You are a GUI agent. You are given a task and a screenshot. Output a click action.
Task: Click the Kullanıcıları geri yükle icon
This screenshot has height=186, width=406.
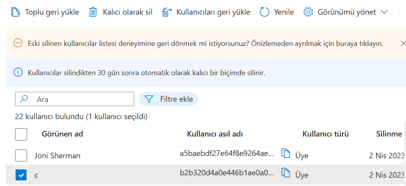(167, 12)
